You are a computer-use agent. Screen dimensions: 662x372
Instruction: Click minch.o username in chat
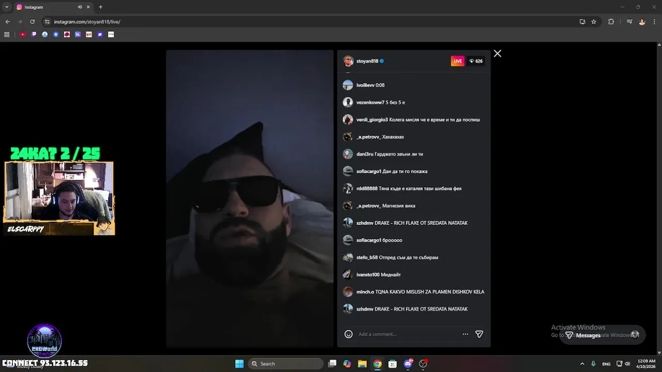365,292
